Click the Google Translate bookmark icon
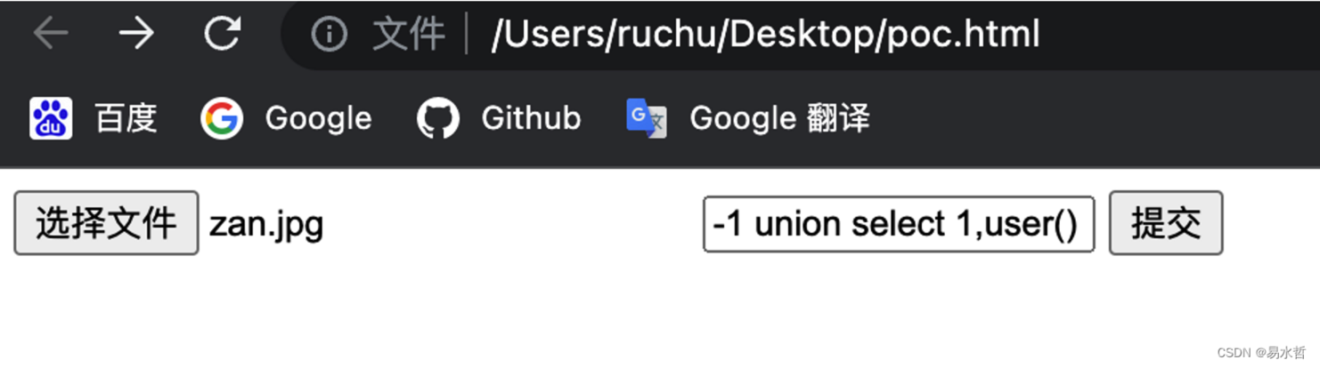The image size is (1320, 368). coord(646,118)
